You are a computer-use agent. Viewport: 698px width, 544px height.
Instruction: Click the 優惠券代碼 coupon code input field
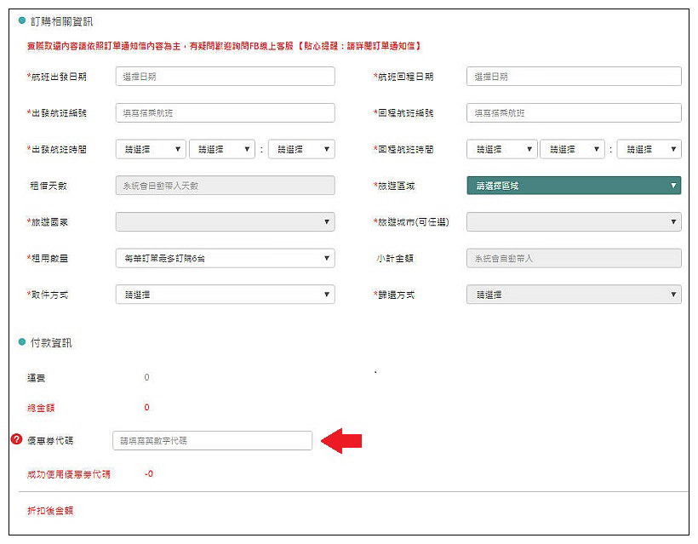[x=212, y=441]
